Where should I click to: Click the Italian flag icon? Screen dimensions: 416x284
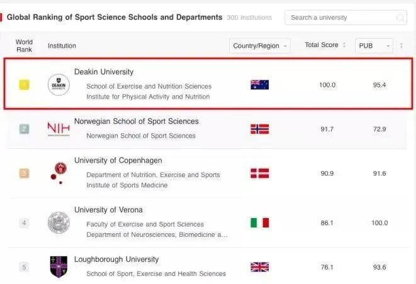[x=259, y=222]
